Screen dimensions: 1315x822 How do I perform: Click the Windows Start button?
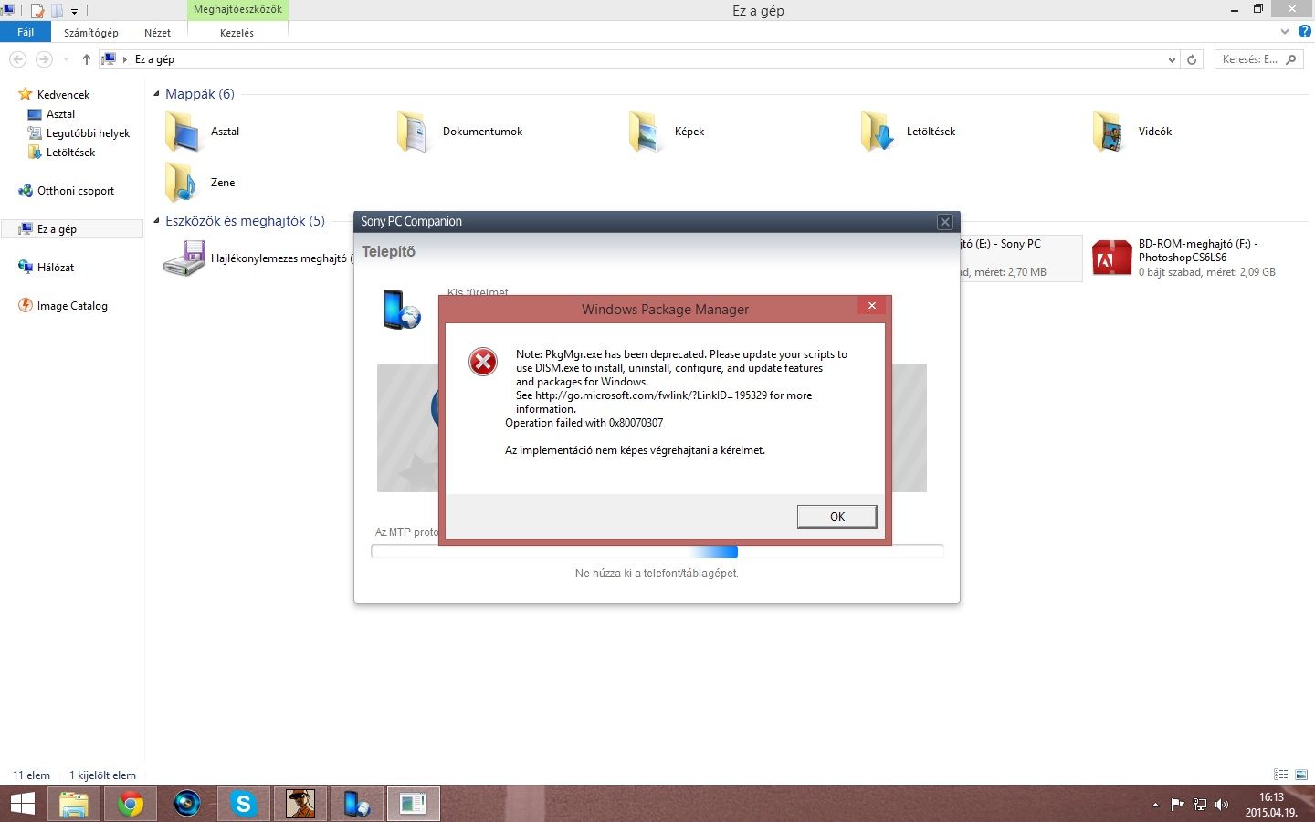(x=22, y=804)
